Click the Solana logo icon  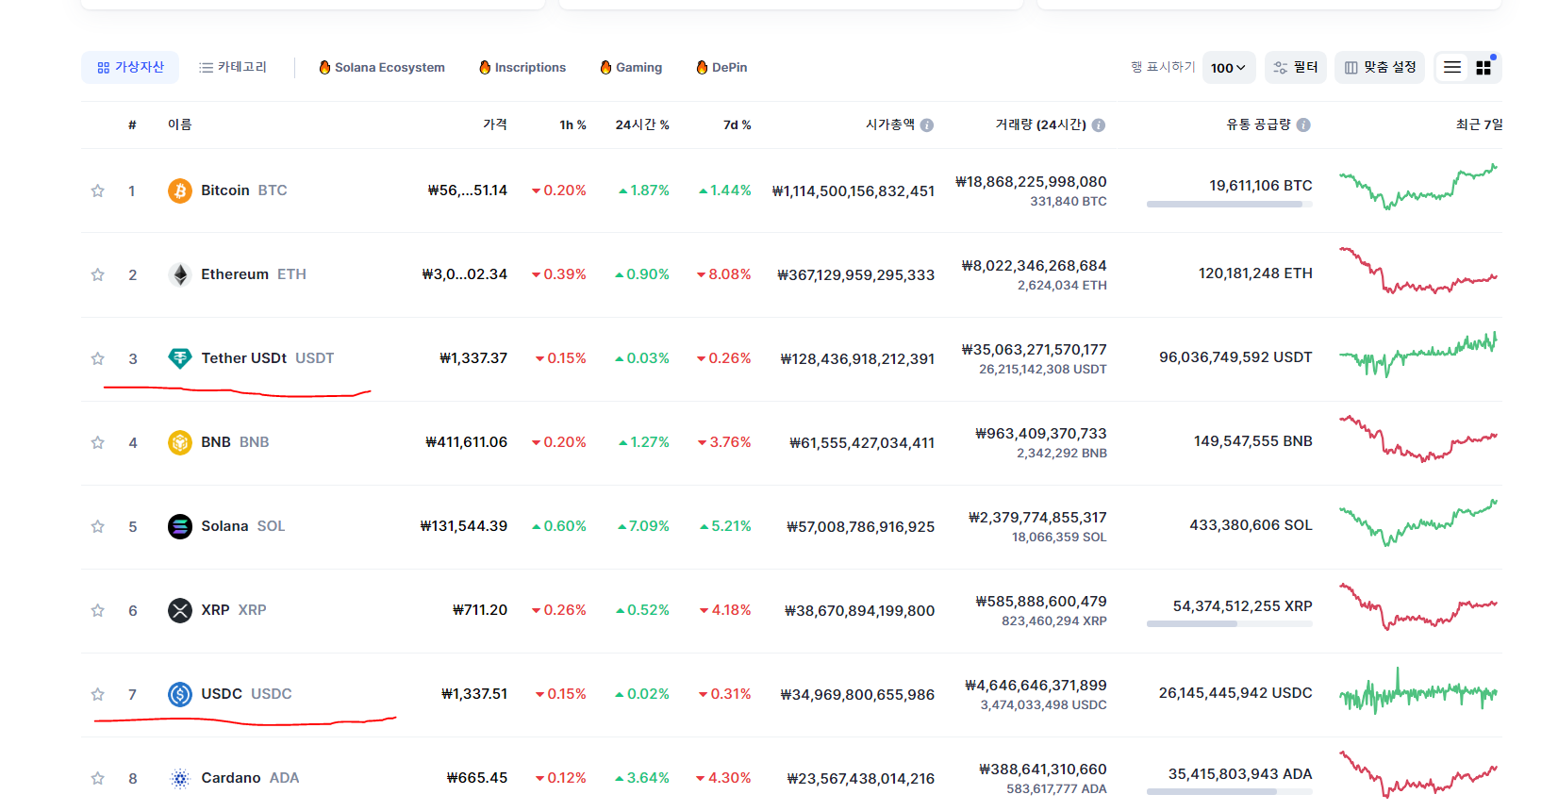tap(180, 526)
